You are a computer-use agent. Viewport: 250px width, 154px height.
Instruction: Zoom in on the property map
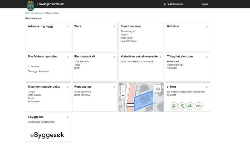pyautogui.click(x=123, y=87)
